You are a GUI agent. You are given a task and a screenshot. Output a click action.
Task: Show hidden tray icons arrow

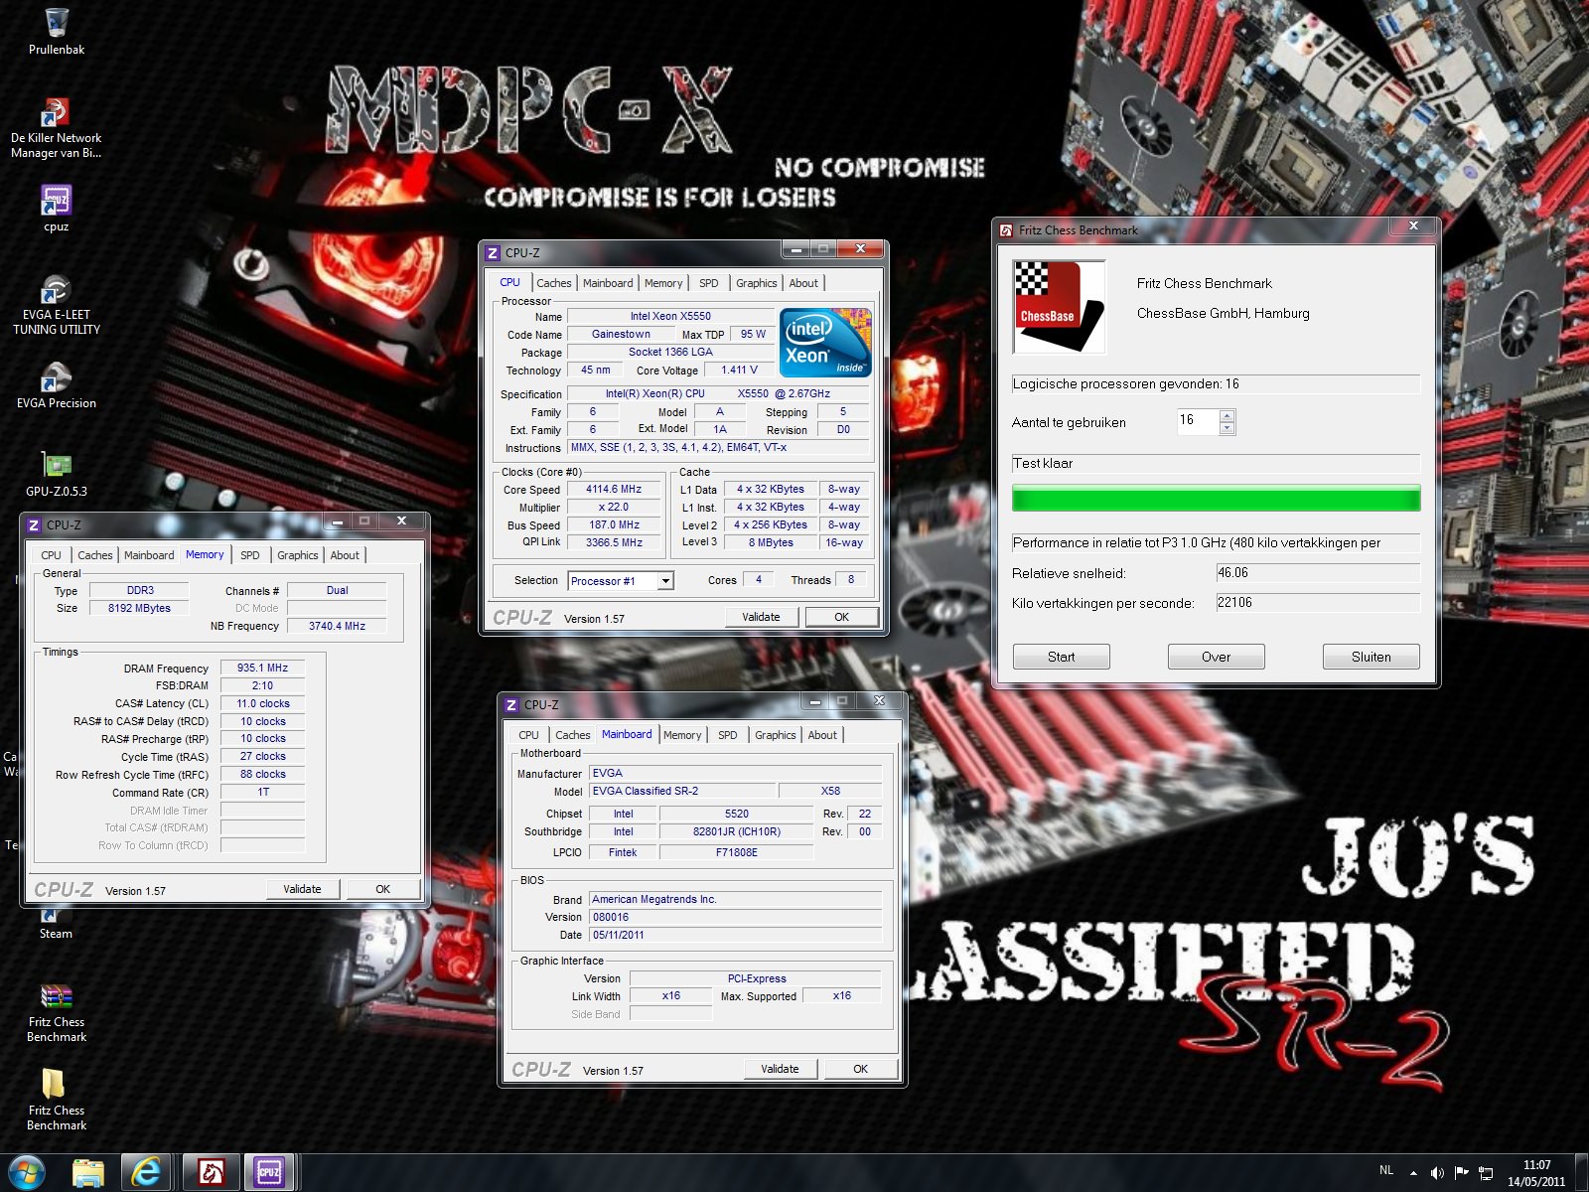[1412, 1173]
